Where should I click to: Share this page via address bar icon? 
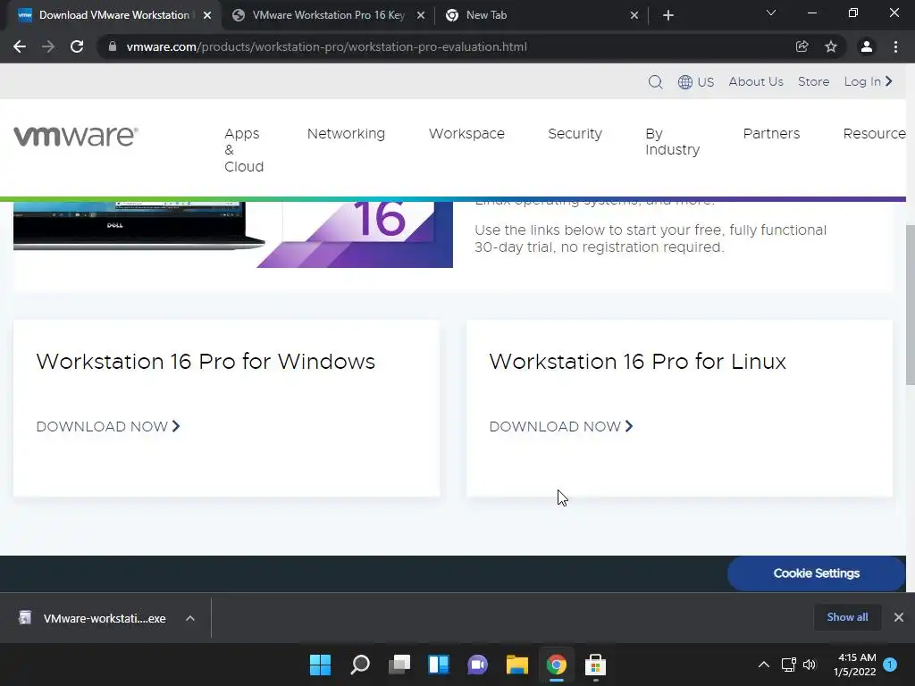[x=802, y=46]
